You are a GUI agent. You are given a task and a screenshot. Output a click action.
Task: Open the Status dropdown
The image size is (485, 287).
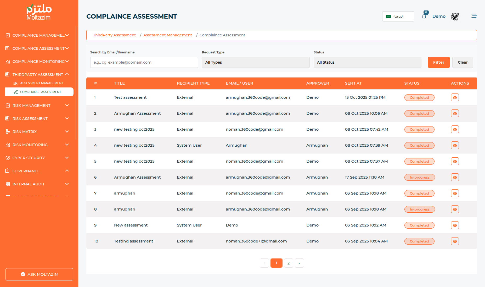pos(367,62)
